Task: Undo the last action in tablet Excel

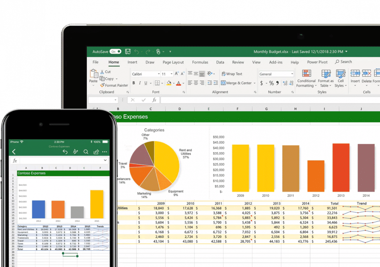Action: 136,52
